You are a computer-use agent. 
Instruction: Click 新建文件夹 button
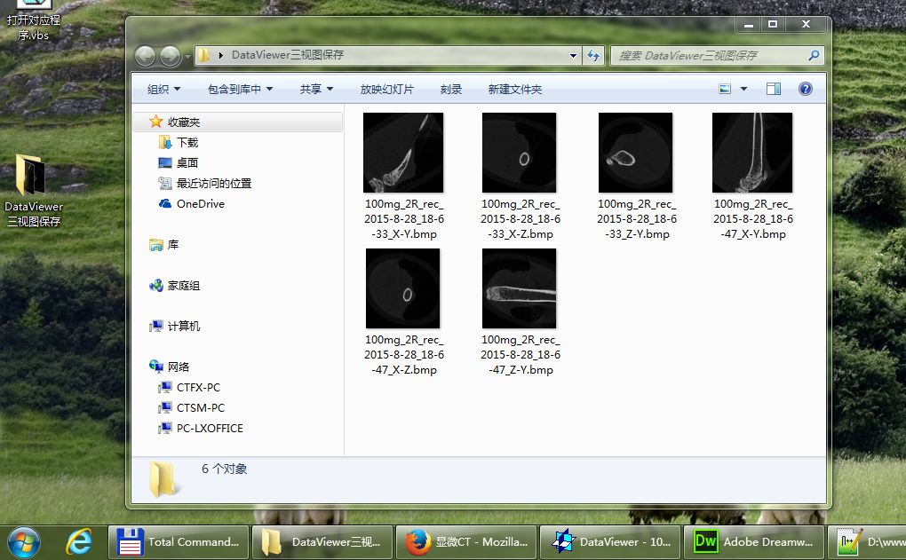coord(515,89)
